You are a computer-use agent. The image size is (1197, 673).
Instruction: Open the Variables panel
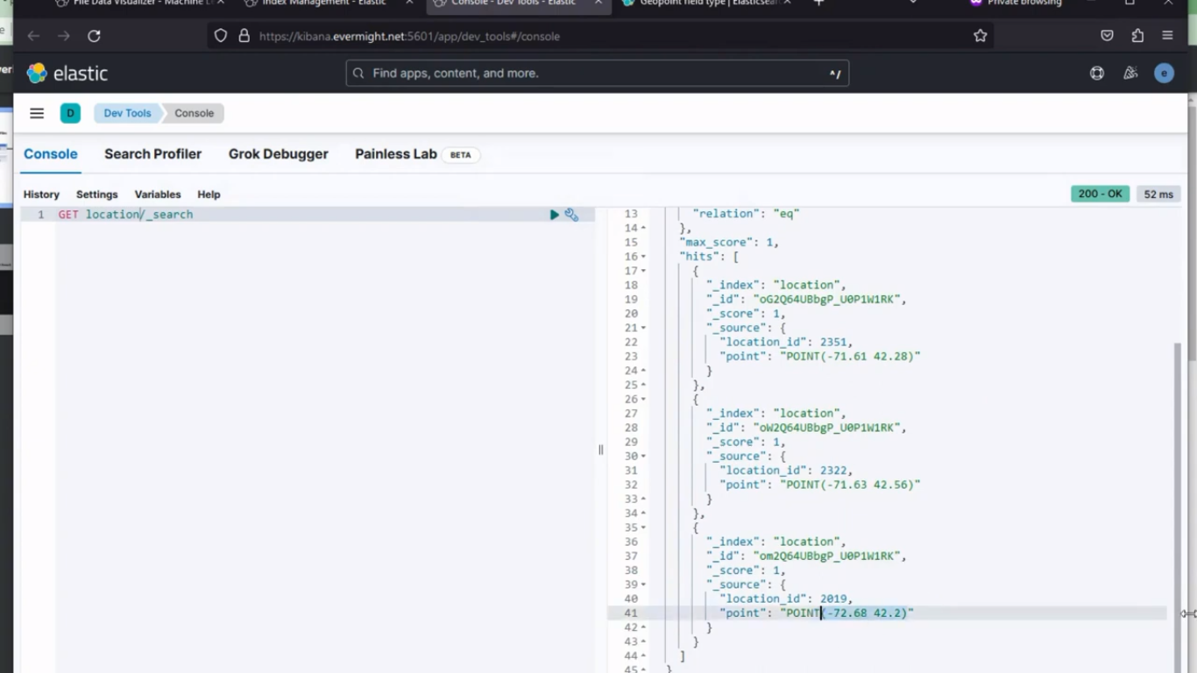coord(158,195)
